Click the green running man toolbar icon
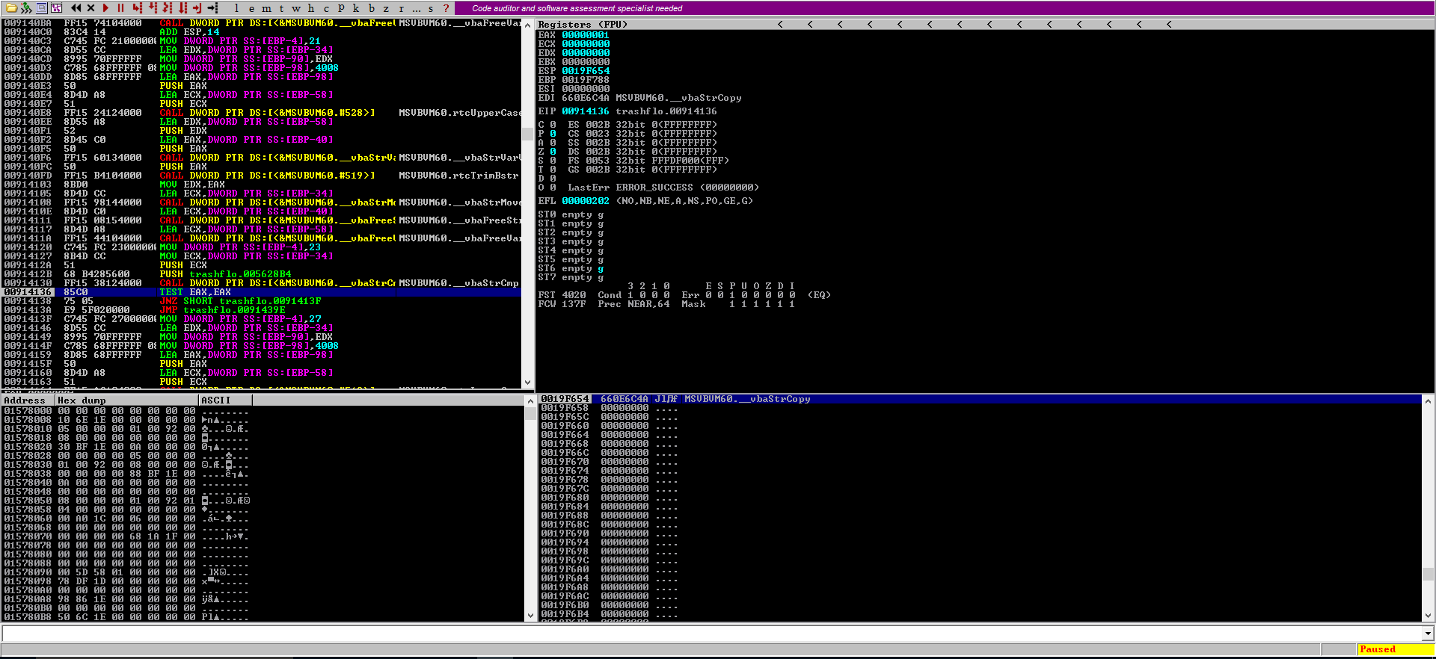 26,8
